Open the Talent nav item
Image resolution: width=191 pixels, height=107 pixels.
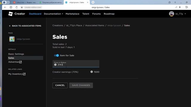pyautogui.click(x=86, y=14)
